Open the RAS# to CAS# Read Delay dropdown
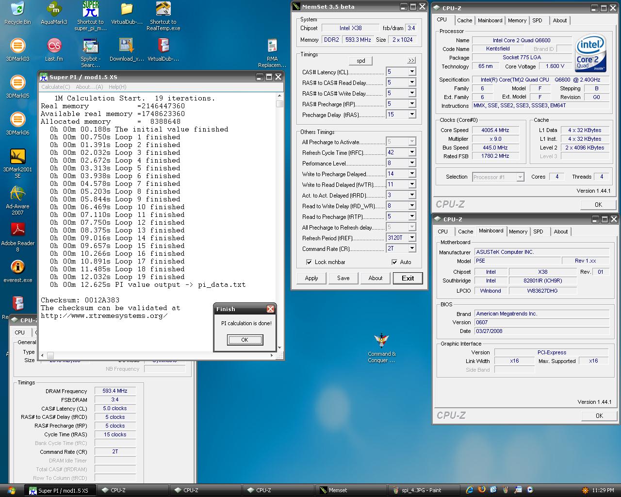The width and height of the screenshot is (621, 497). coord(412,83)
